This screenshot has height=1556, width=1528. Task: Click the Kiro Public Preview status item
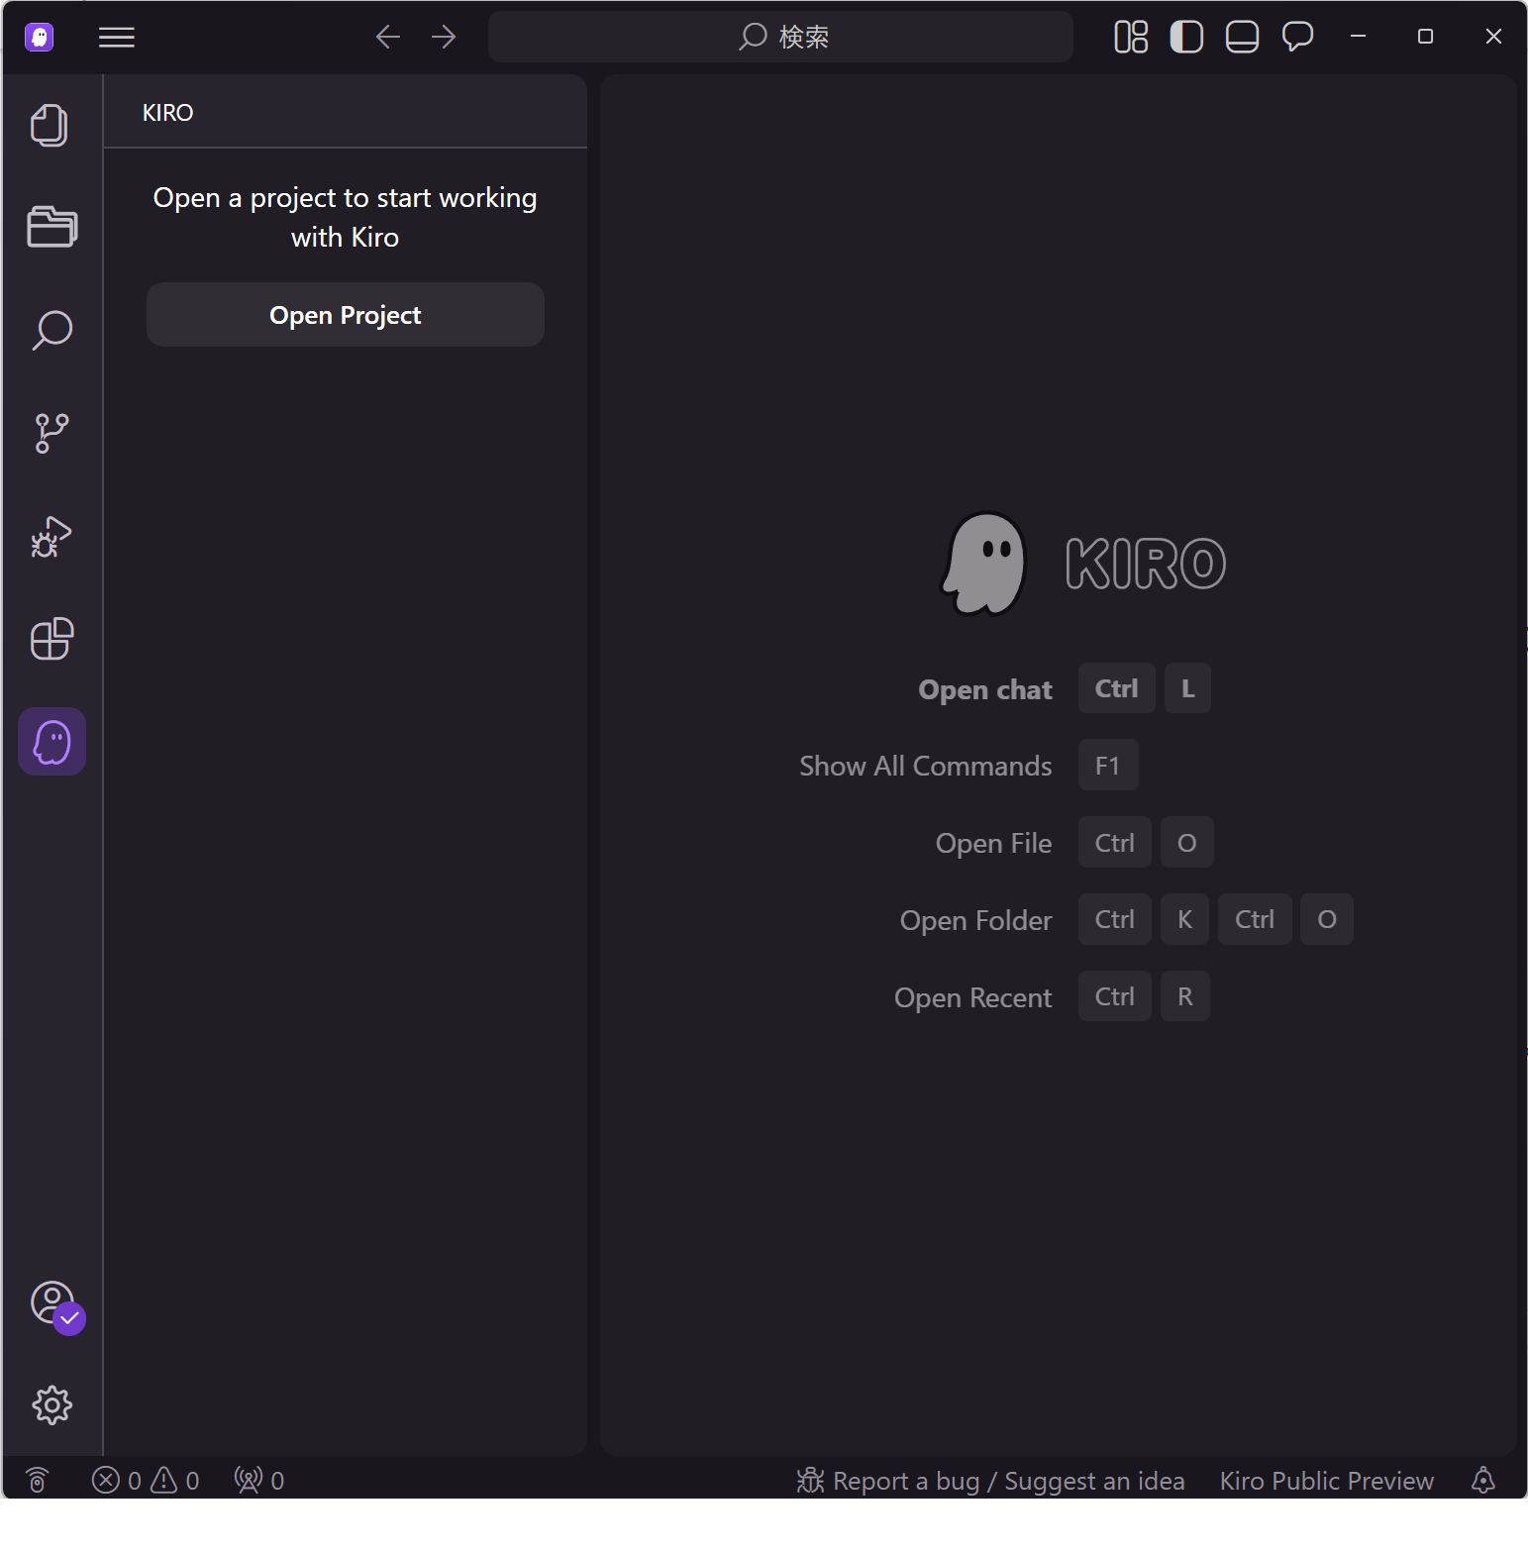tap(1326, 1481)
